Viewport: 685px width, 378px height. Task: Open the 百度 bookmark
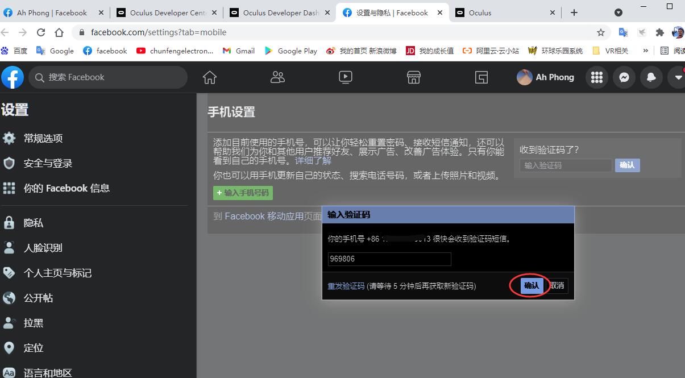coord(15,51)
